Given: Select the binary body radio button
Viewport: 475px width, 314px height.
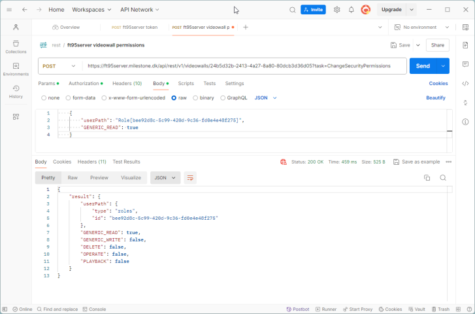Looking at the screenshot, I should pos(195,97).
